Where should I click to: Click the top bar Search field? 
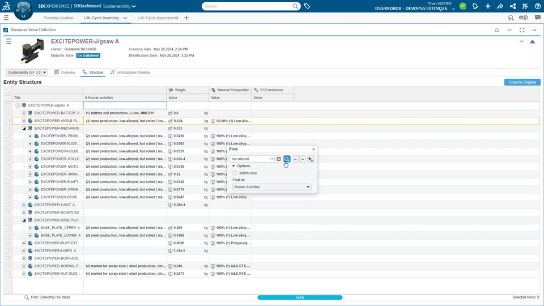(x=248, y=6)
